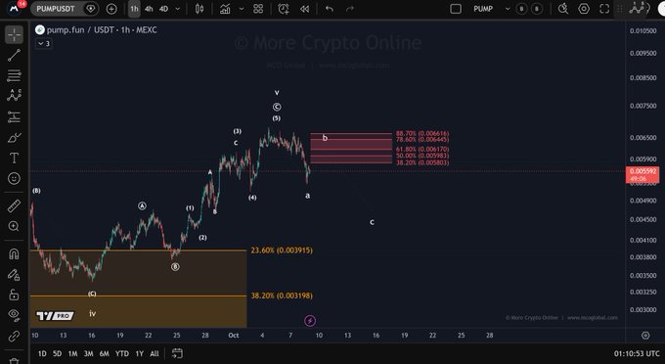The width and height of the screenshot is (665, 364).
Task: Select the 1M date range
Action: [73, 353]
